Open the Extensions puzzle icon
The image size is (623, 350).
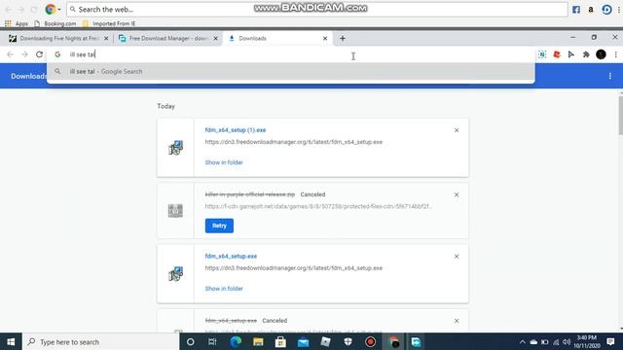(586, 54)
